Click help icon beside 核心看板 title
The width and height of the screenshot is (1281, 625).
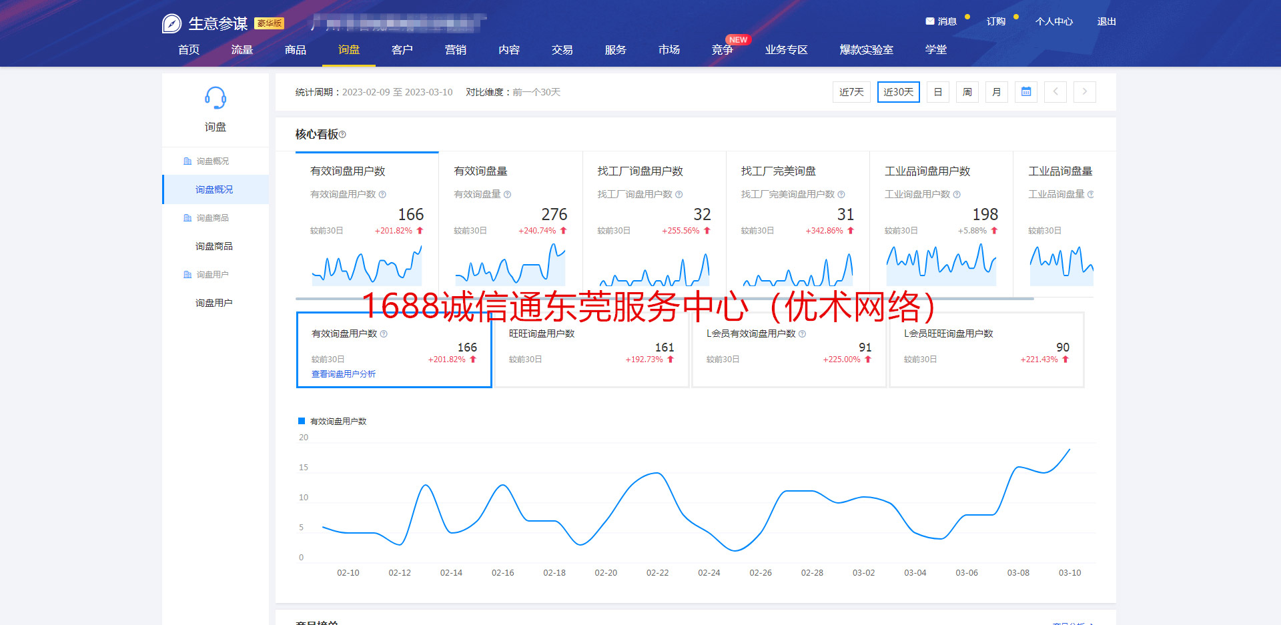pos(343,135)
